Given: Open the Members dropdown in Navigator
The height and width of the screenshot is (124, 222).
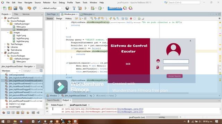Looking at the screenshot, I should click(x=11, y=71).
